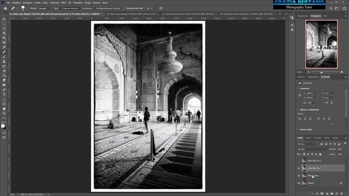
Task: Select the Path Selection tool
Action: tap(4, 99)
